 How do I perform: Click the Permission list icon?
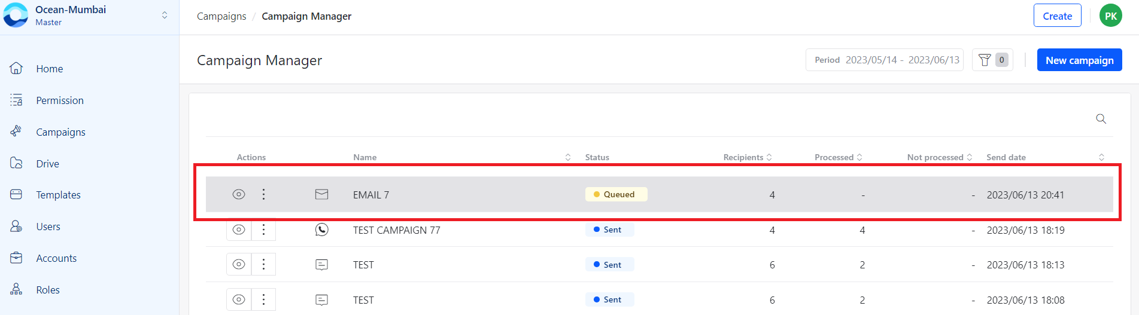pyautogui.click(x=16, y=100)
